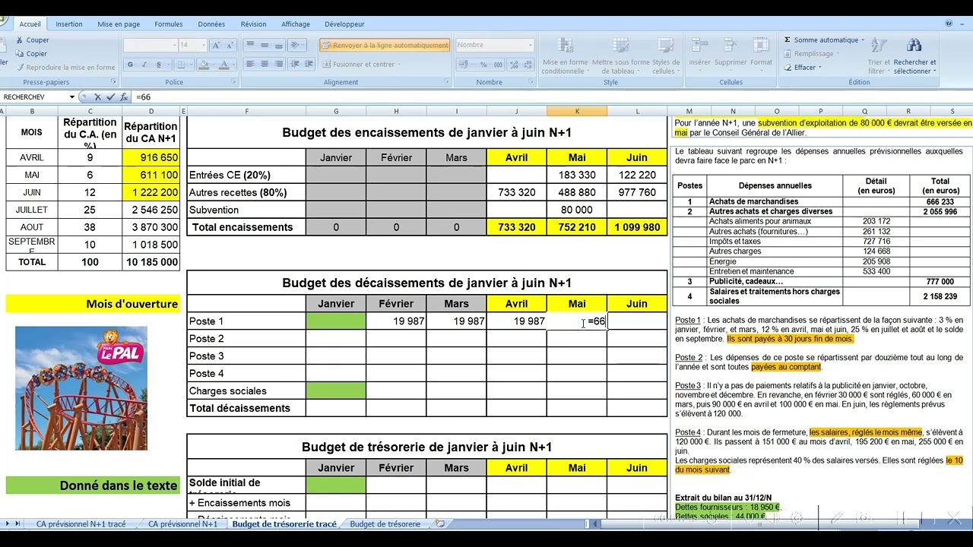Increase indent in Alignement group
This screenshot has height=547, width=973.
pos(308,65)
